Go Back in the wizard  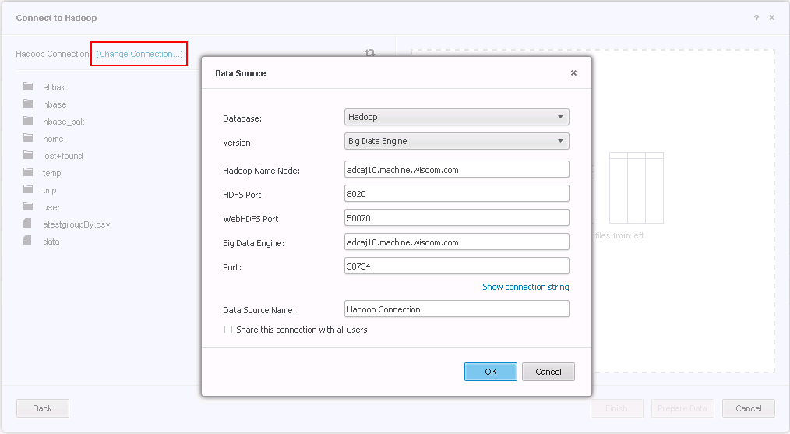[43, 408]
